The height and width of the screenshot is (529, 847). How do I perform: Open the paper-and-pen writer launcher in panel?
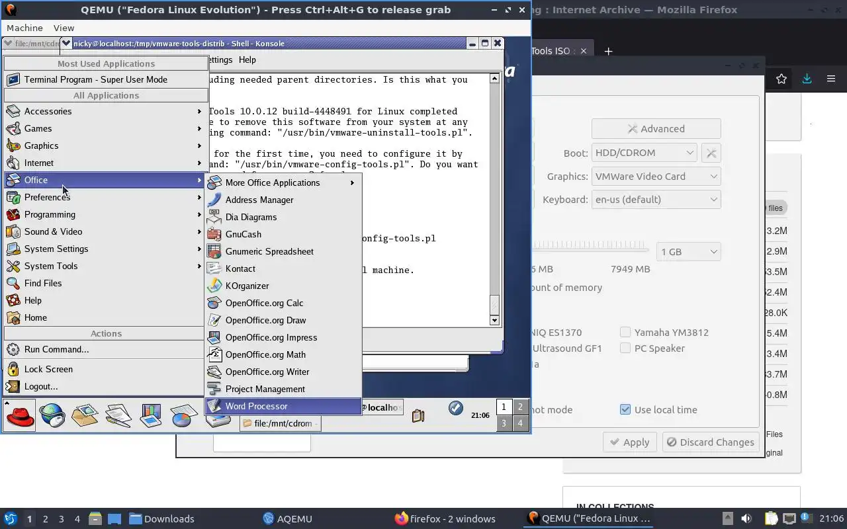pos(118,416)
